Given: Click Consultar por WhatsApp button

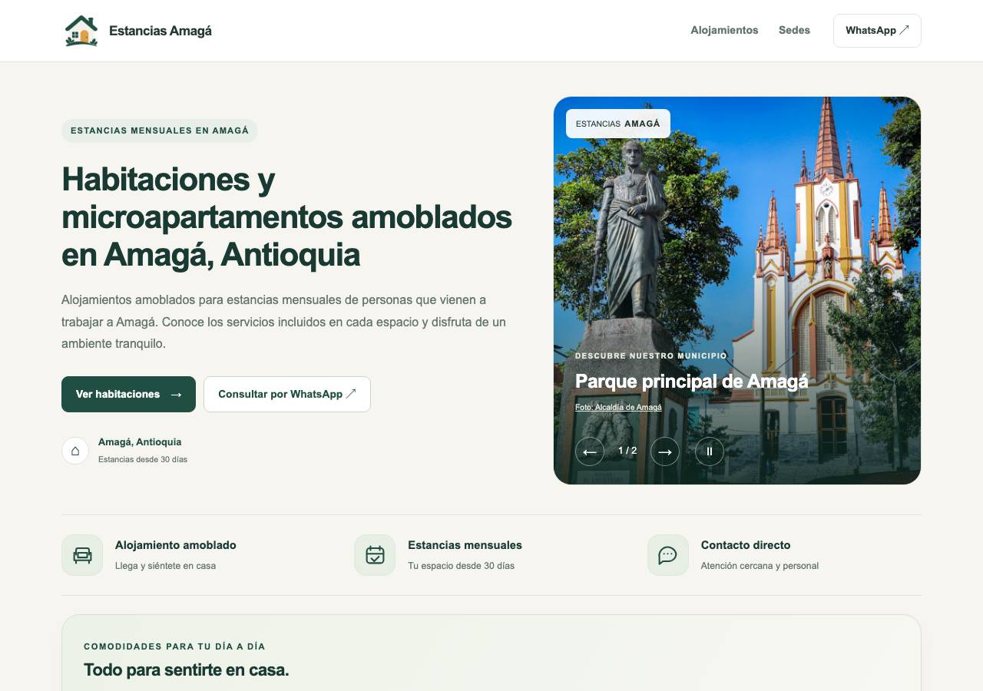Looking at the screenshot, I should click(x=287, y=394).
